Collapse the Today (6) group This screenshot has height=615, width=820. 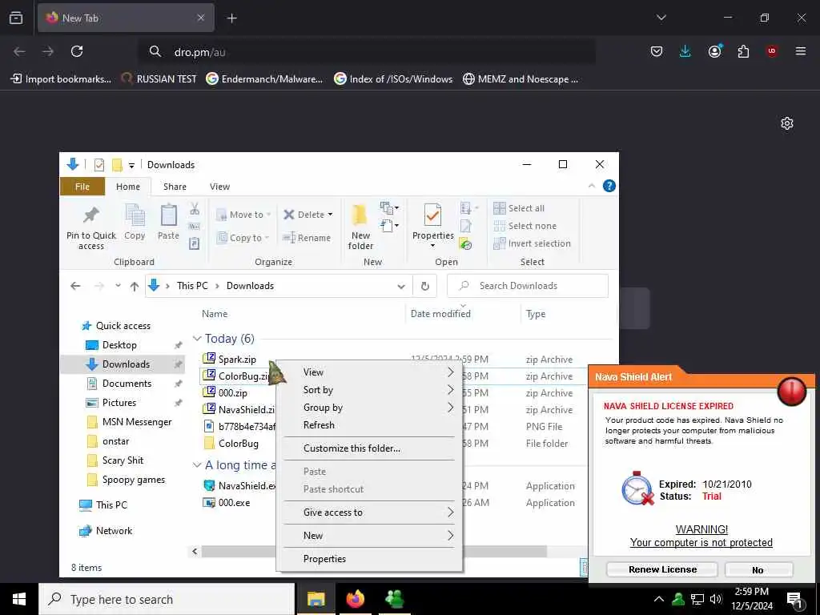(x=197, y=339)
